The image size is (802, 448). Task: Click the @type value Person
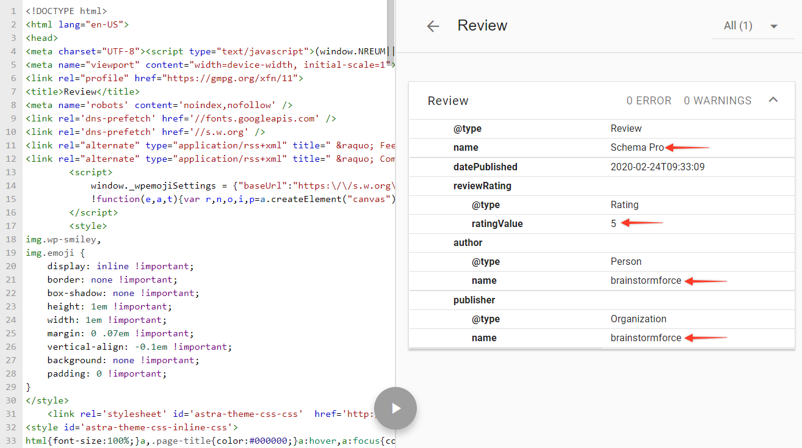pyautogui.click(x=626, y=261)
